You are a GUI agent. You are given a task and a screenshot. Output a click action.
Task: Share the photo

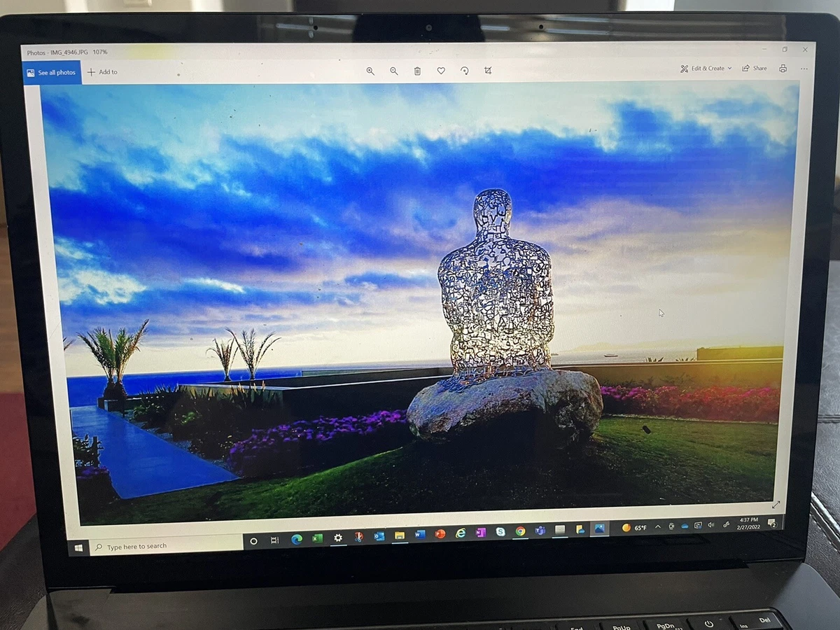755,69
